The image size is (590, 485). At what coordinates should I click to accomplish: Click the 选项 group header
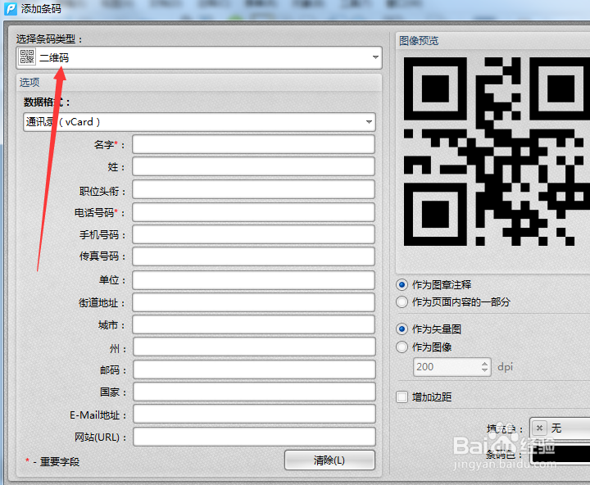(x=199, y=83)
